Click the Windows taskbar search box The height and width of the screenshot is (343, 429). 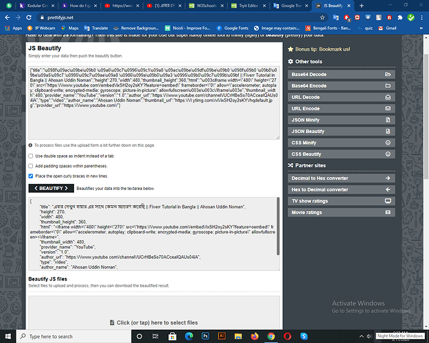pos(74,336)
